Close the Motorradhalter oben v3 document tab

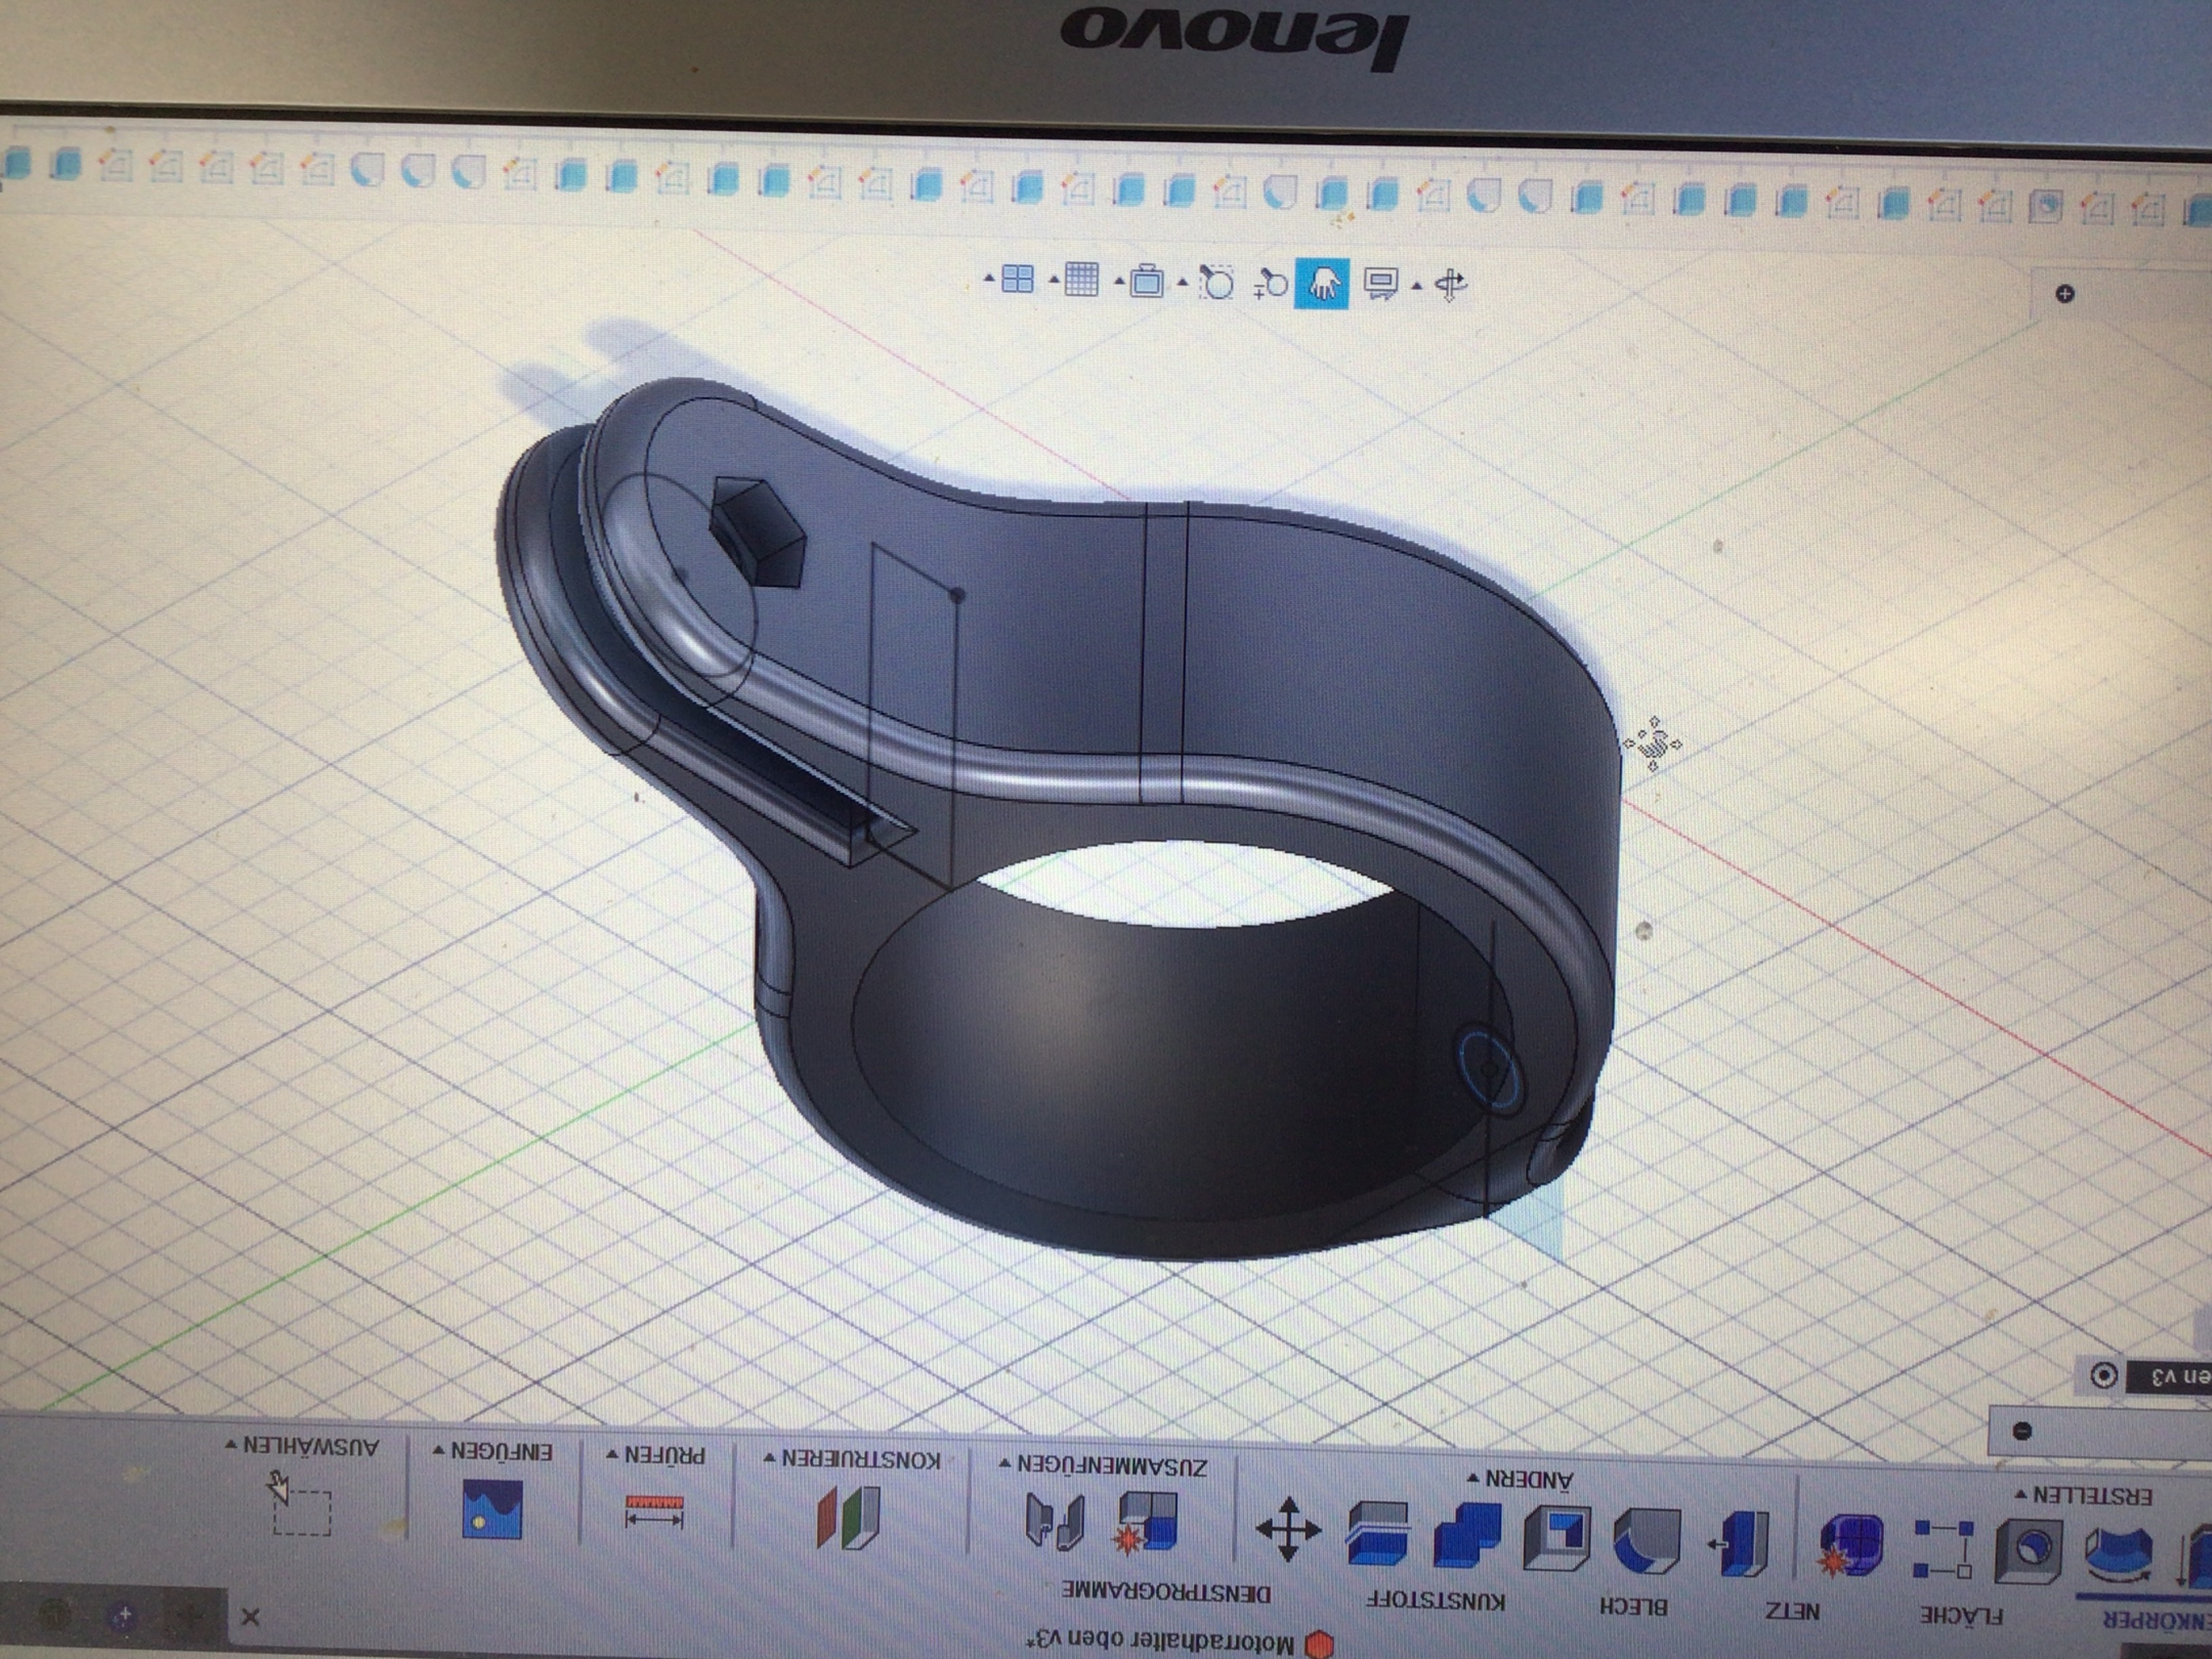[x=251, y=1617]
